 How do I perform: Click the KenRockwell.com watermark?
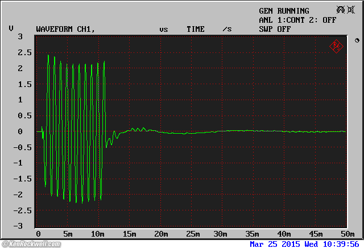point(31,244)
